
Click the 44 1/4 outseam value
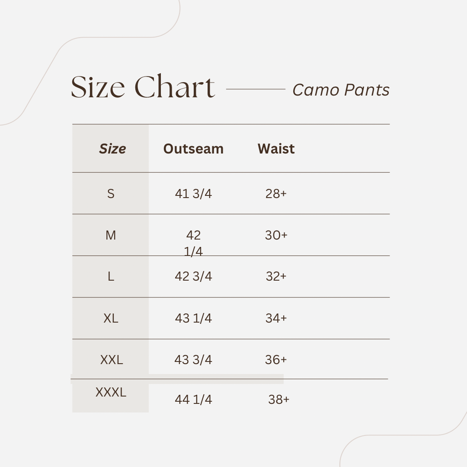pos(193,400)
